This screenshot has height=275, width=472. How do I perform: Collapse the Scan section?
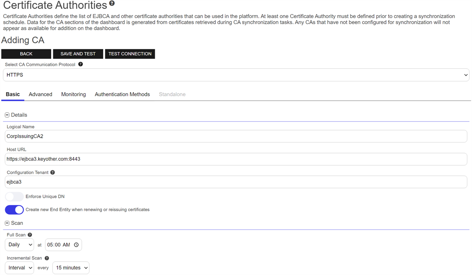[x=7, y=223]
